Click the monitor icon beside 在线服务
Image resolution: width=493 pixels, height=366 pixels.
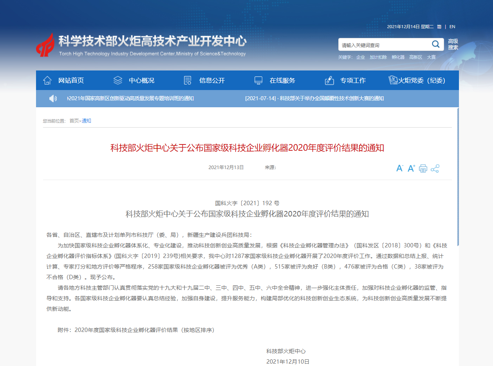[x=258, y=80]
